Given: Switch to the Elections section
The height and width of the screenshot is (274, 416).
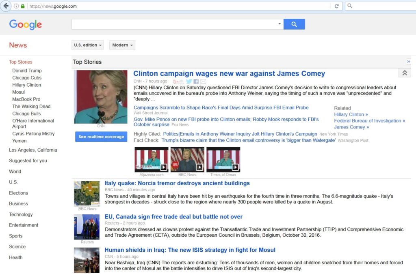Looking at the screenshot, I should tap(18, 193).
